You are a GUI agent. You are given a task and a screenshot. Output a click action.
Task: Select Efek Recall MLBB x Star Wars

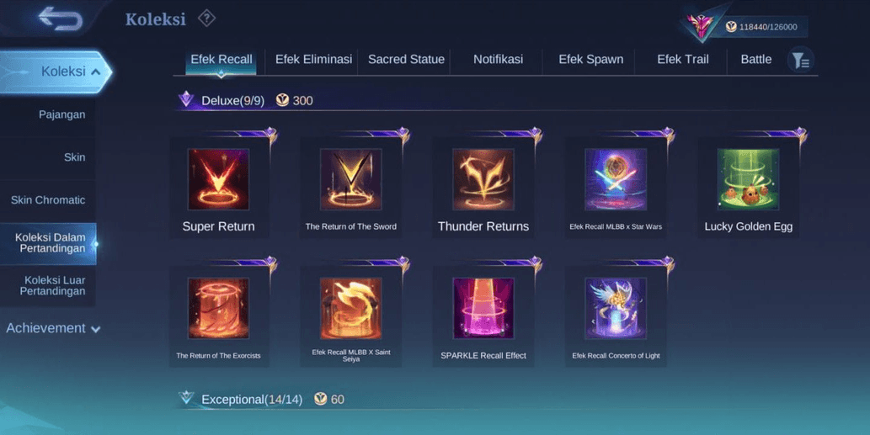click(616, 179)
